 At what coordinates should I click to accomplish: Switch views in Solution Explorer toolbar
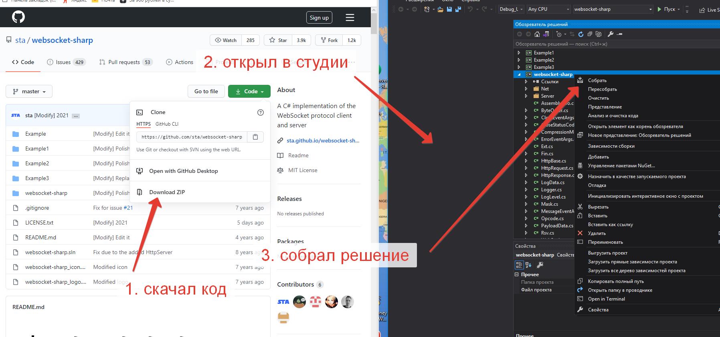(546, 34)
